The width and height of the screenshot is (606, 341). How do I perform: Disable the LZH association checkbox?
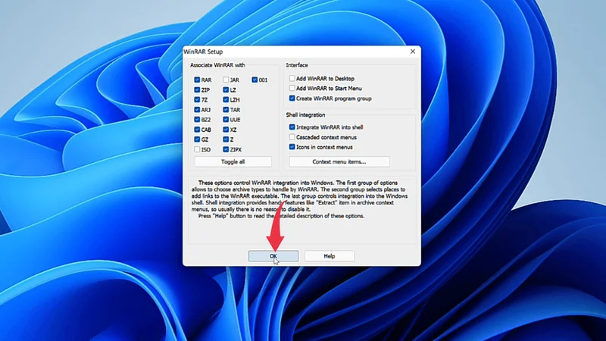(x=226, y=99)
